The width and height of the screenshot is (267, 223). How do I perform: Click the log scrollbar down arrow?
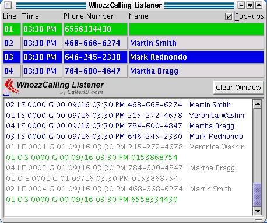258,211
